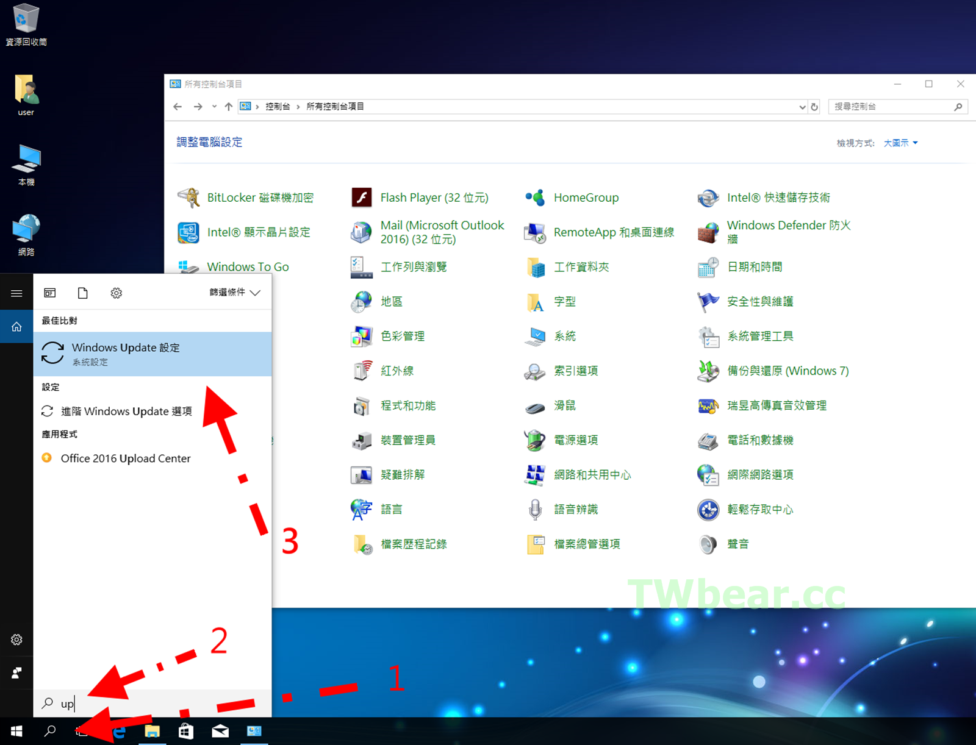Open HomeGroup icon

[x=535, y=198]
